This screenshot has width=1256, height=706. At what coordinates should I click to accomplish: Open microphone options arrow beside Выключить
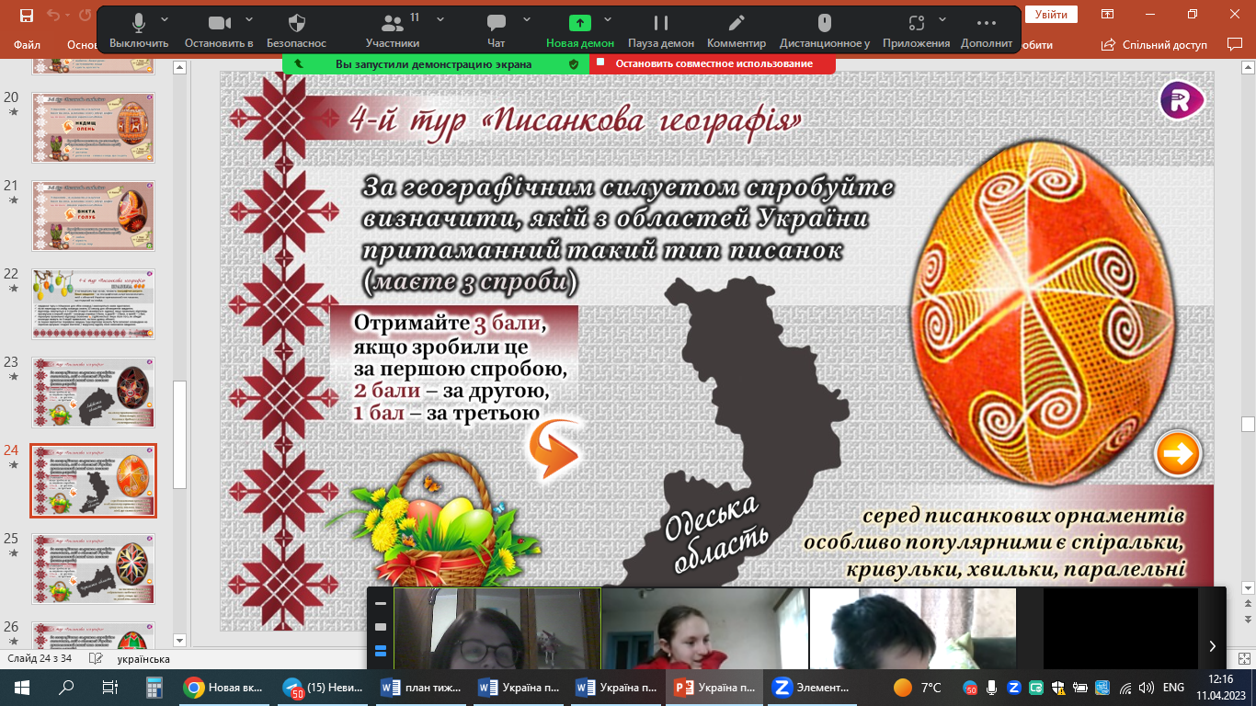pyautogui.click(x=165, y=19)
